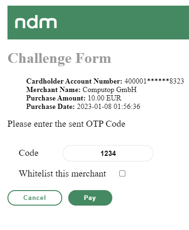Screen dimensions: 189x230
Task: Click masked account number 400001******8323
Action: click(x=154, y=81)
